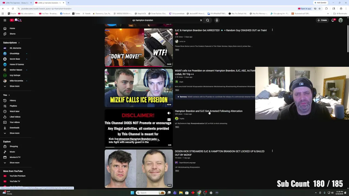Image resolution: width=349 pixels, height=196 pixels.
Task: Show hidden system tray icons
Action: [316, 193]
